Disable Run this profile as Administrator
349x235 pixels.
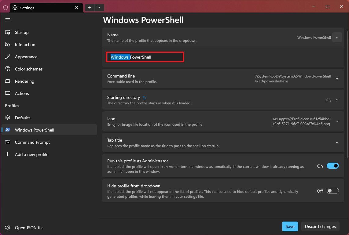[x=333, y=166]
